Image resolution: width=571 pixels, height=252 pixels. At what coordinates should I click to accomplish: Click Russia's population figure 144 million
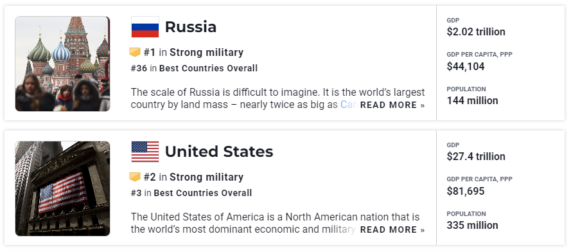(x=472, y=101)
